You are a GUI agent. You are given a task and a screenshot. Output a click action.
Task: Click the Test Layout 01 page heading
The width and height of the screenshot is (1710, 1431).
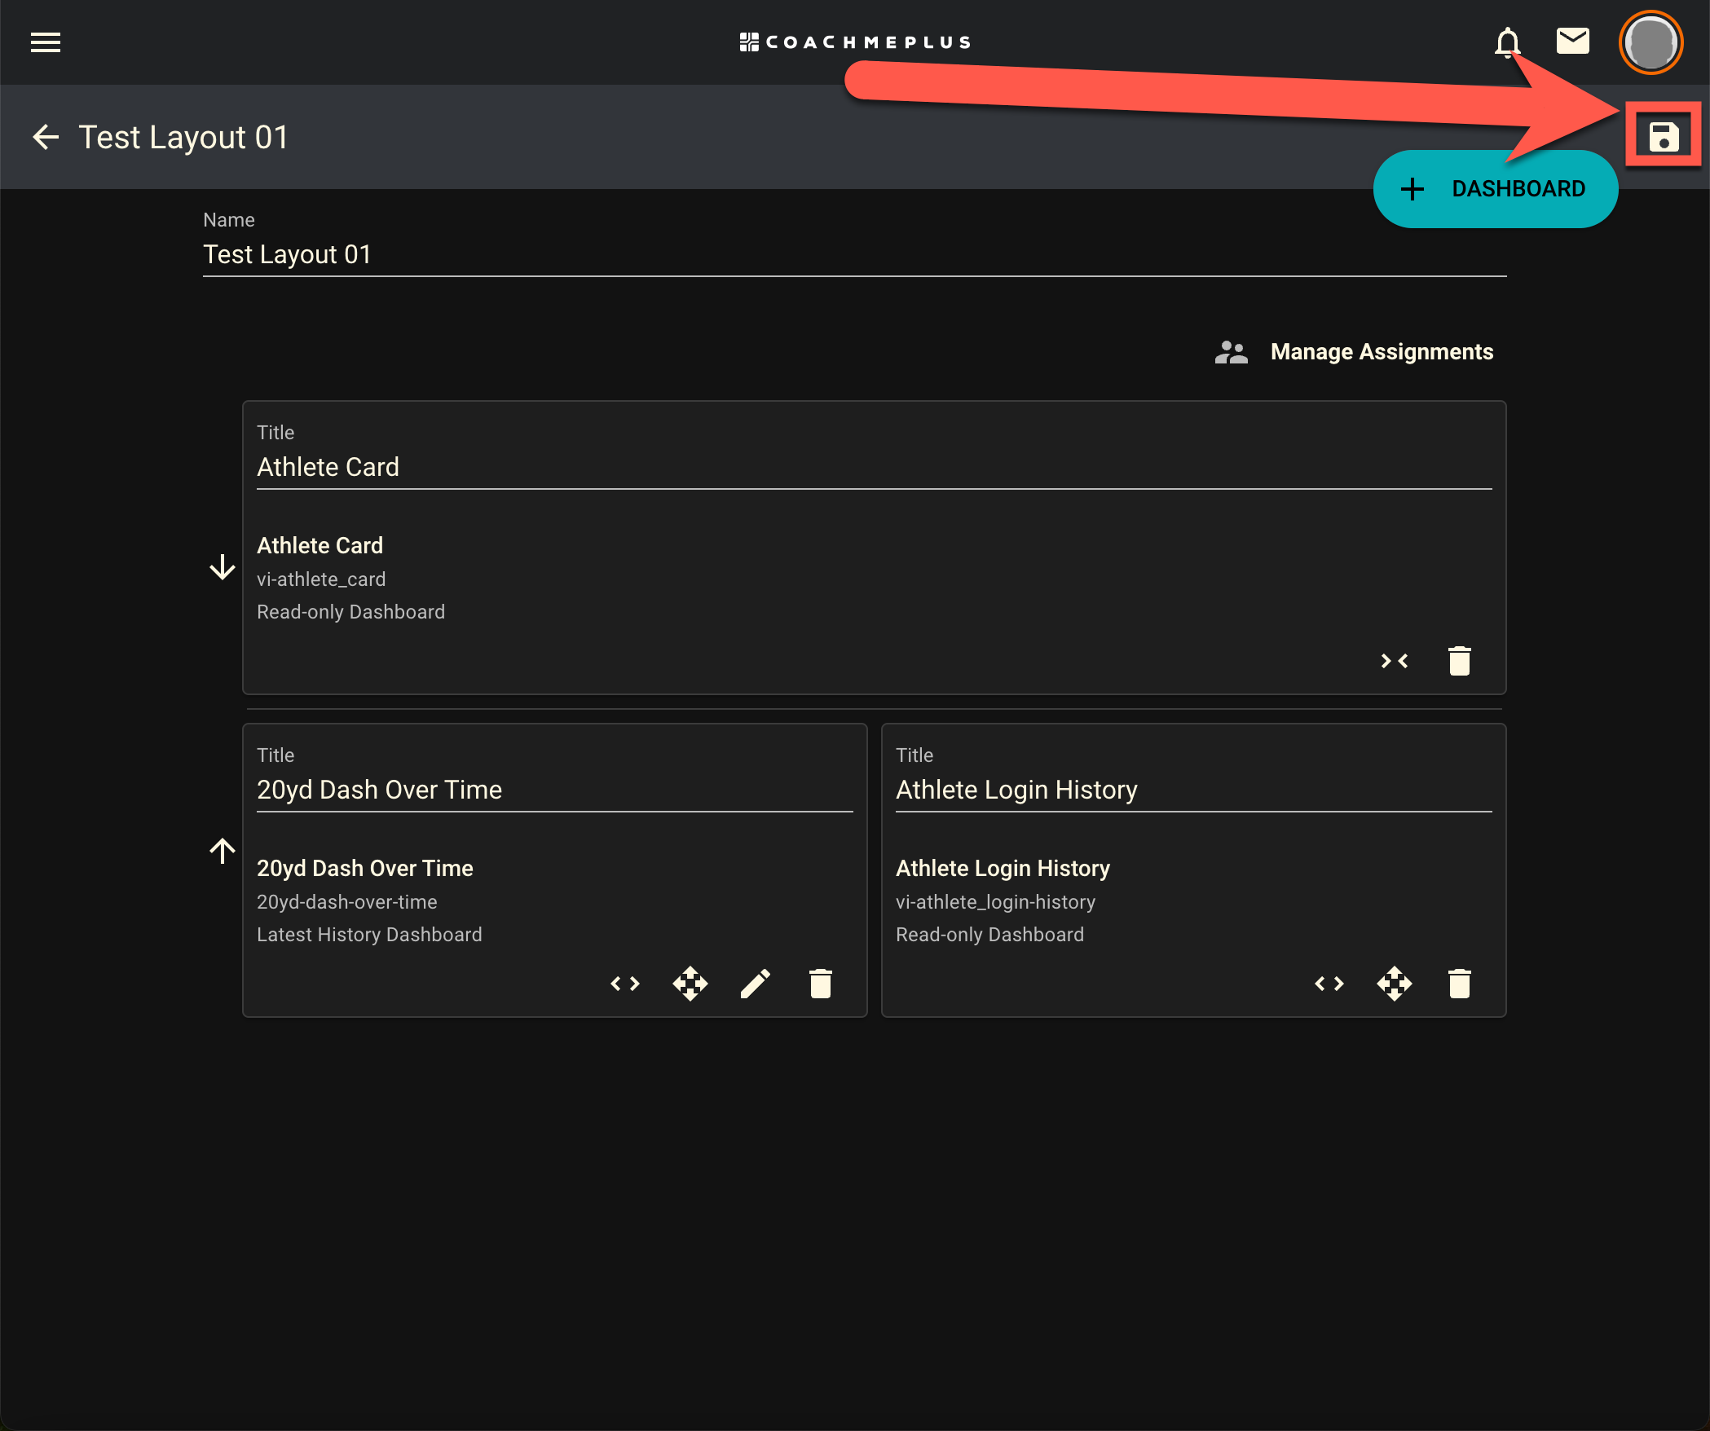(x=183, y=137)
